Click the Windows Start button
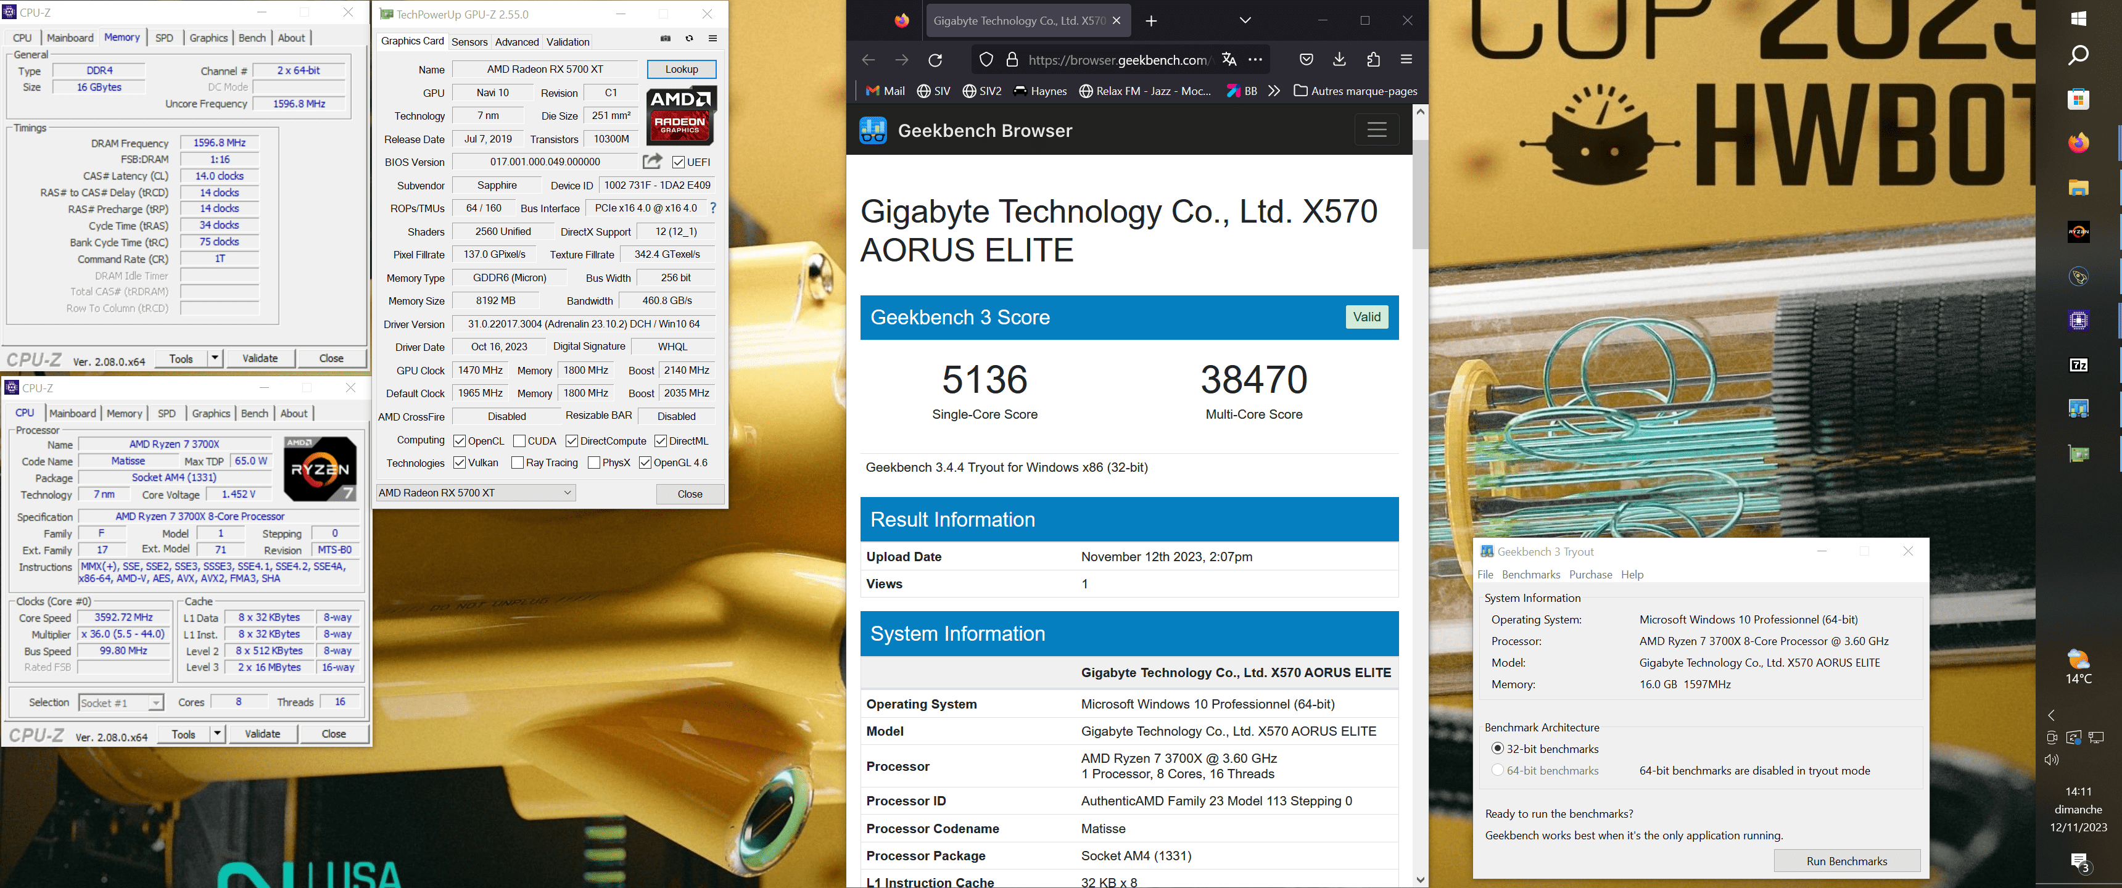Screen dimensions: 2122x888 click(2078, 18)
